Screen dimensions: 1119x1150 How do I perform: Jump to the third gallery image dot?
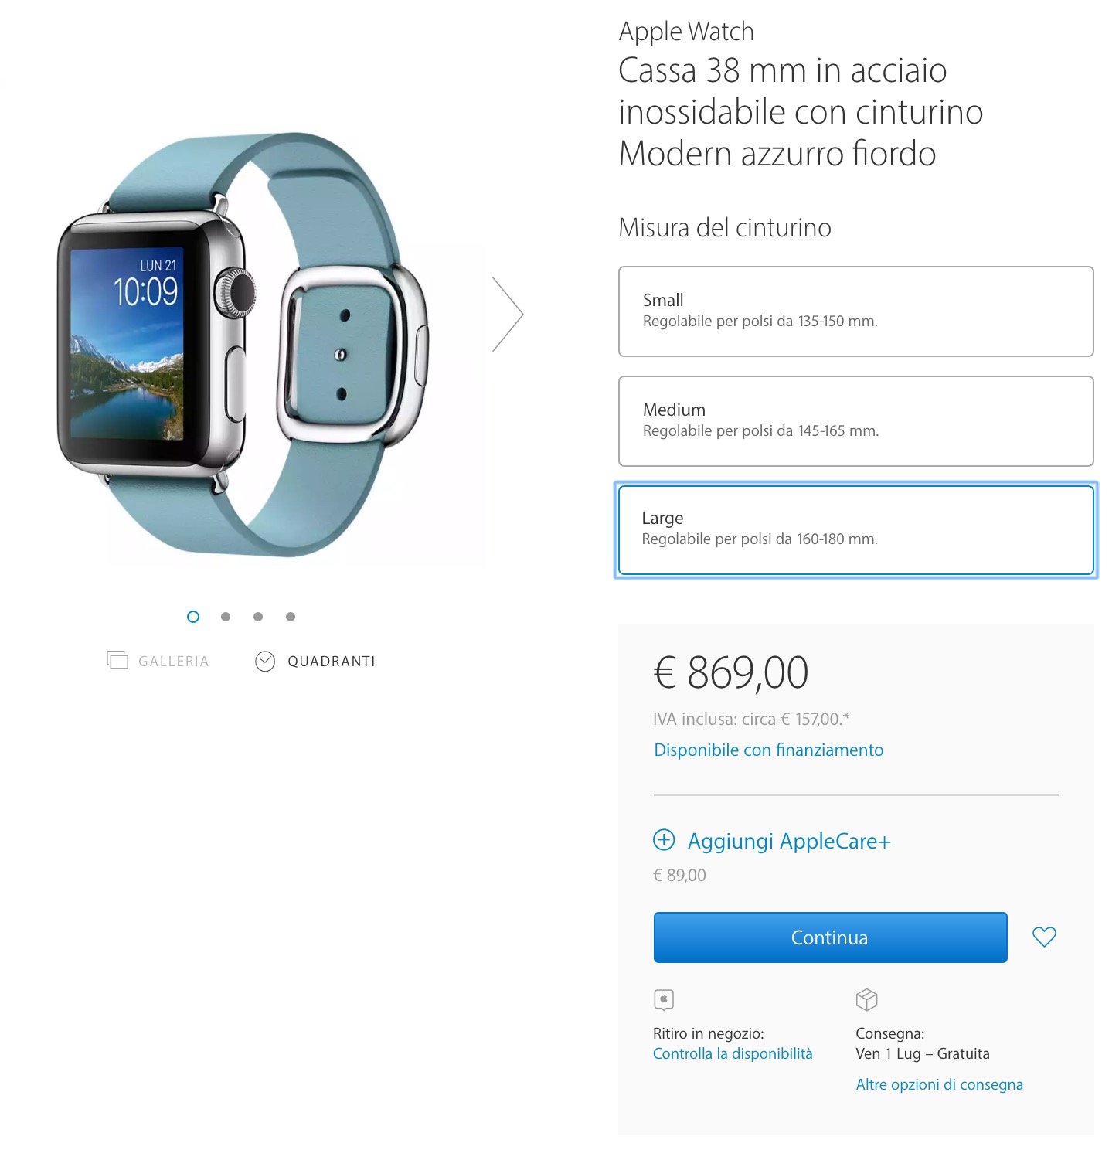pos(258,617)
